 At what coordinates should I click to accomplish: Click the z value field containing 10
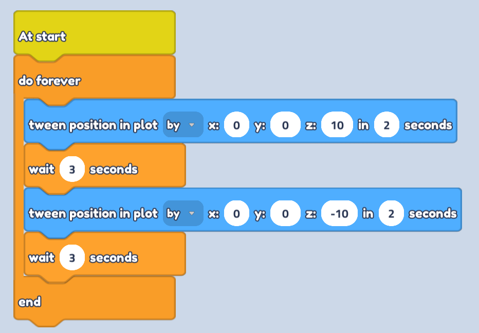pyautogui.click(x=337, y=125)
